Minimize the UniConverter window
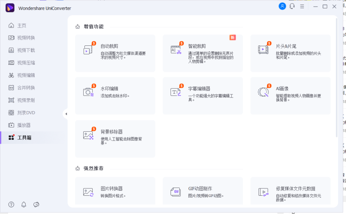The image size is (346, 214). tap(316, 7)
